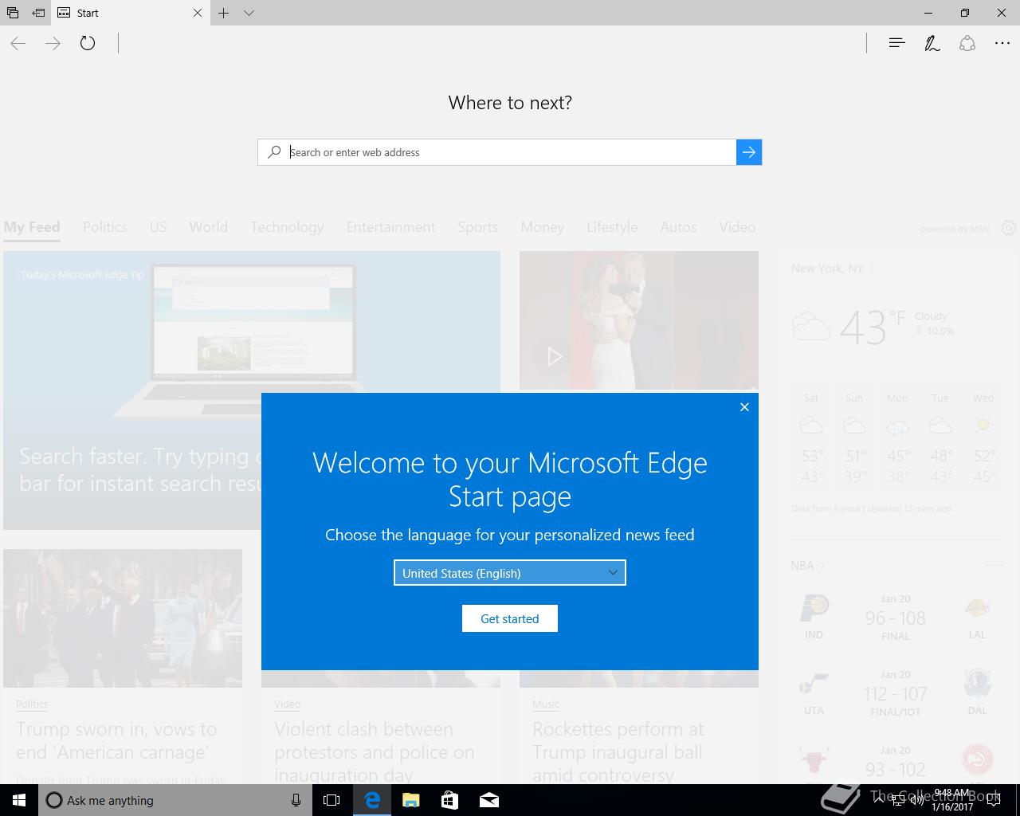1020x816 pixels.
Task: Open the Sports feed tab
Action: [x=477, y=227]
